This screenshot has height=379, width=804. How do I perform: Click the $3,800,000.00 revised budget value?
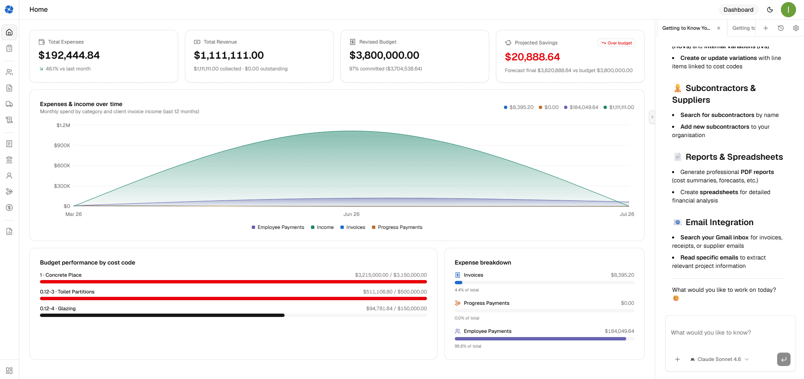[x=385, y=55]
